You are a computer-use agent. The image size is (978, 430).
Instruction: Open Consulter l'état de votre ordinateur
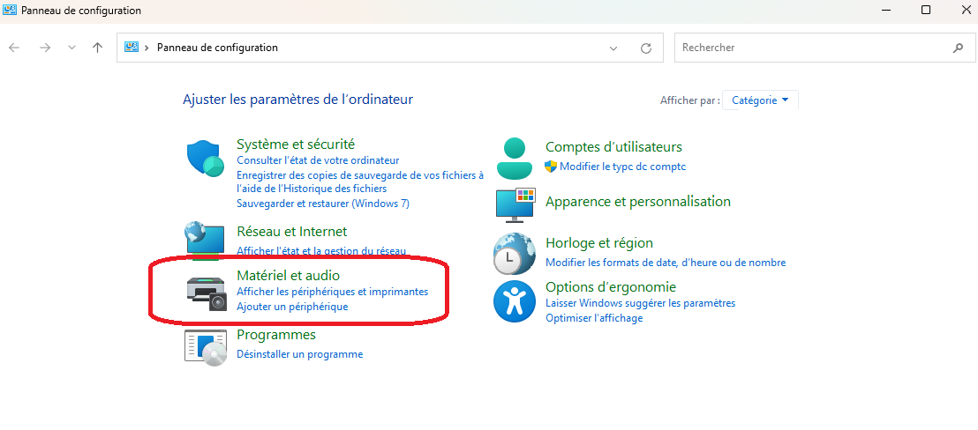(x=318, y=160)
